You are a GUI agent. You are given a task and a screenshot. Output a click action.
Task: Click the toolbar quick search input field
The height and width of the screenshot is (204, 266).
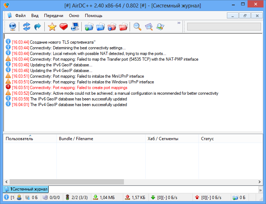[224, 27]
